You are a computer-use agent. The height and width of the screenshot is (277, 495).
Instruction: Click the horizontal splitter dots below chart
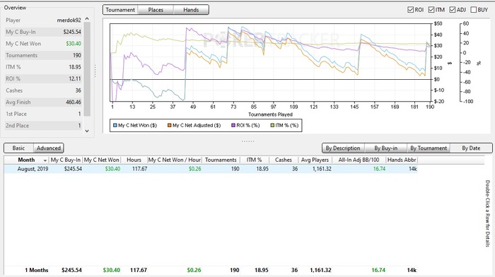pos(248,141)
